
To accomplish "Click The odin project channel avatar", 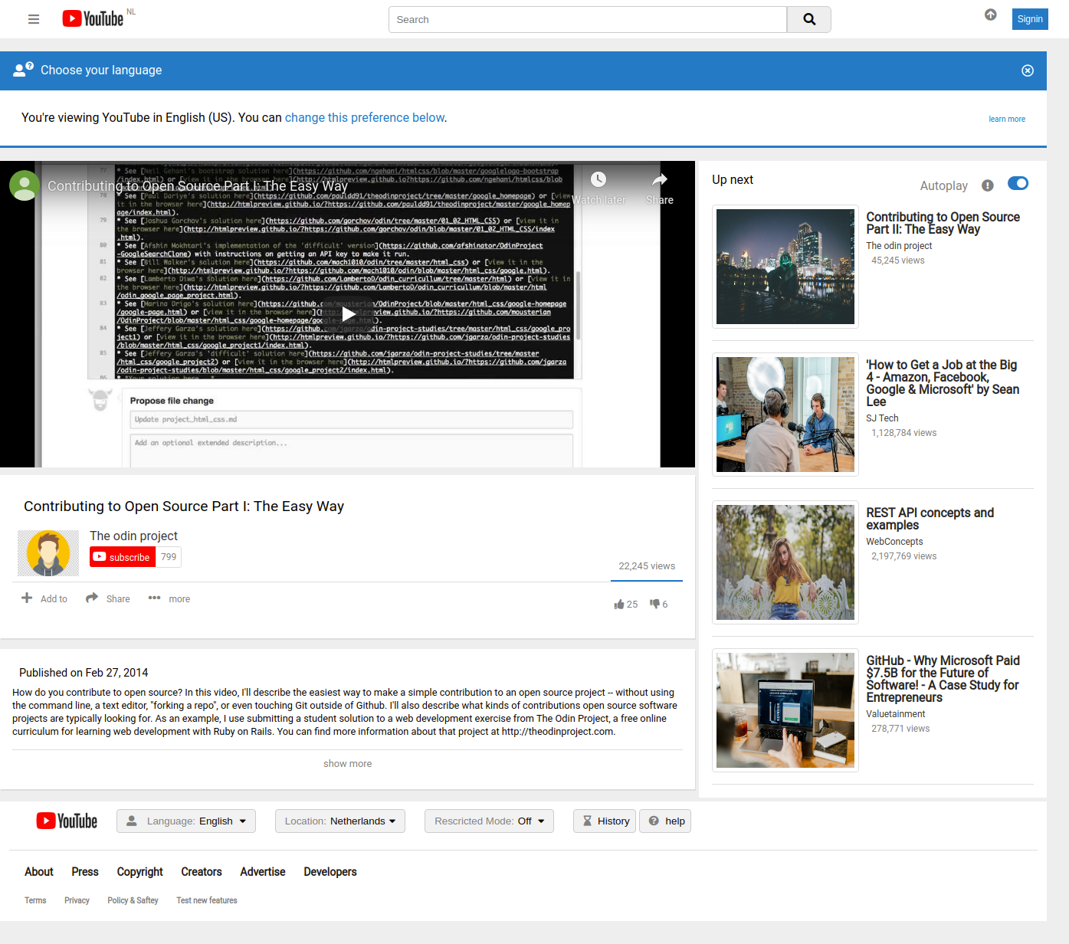I will 48,553.
